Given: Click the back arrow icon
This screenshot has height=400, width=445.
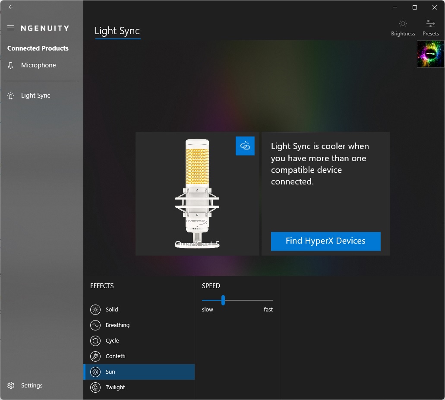Looking at the screenshot, I should tap(11, 7).
